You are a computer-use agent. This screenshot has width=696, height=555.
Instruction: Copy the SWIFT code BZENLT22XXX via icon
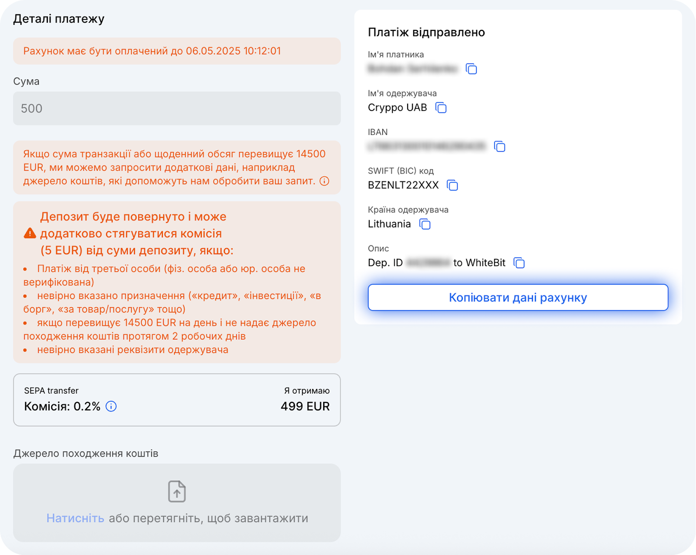452,185
